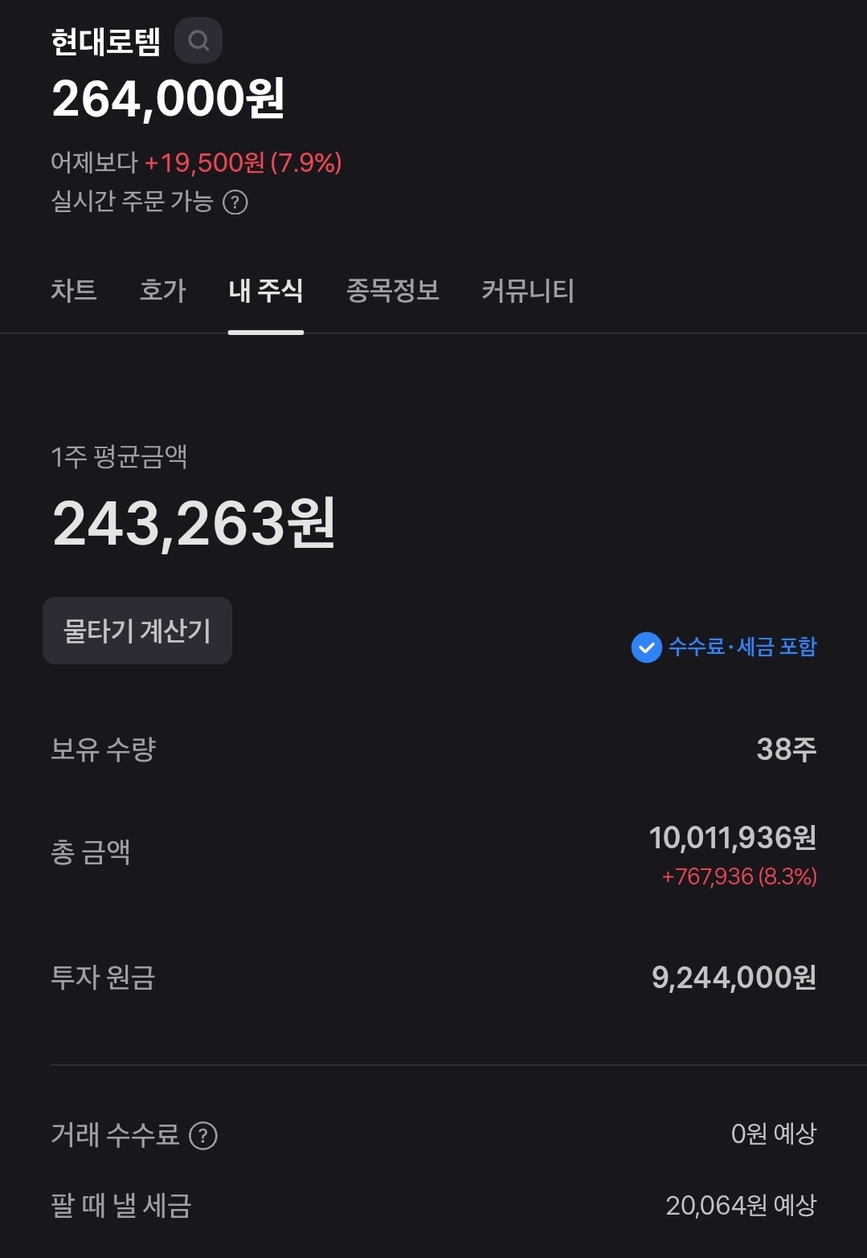Open the 커뮤니티 tab
The height and width of the screenshot is (1258, 867).
pos(527,291)
